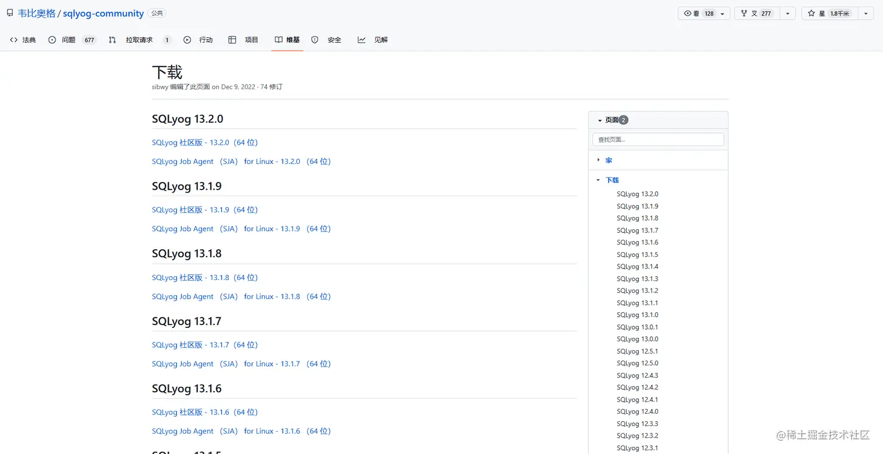Screen dimensions: 883x454
Task: Download SQLyog 社区版 13.1.8 (64 位)
Action: coord(205,277)
